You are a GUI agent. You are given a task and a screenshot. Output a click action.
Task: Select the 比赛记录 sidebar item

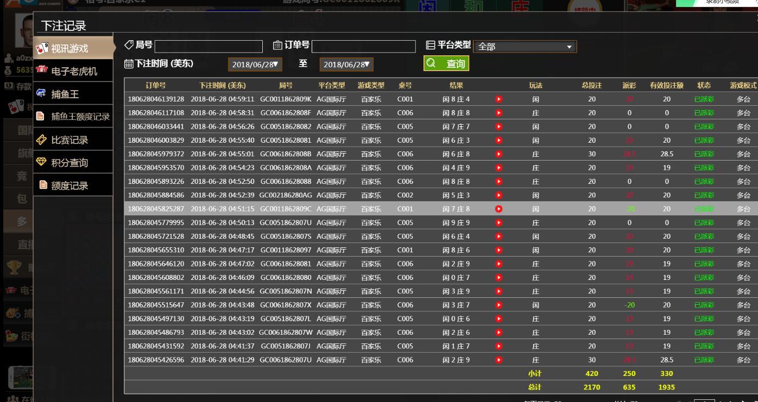pos(70,140)
